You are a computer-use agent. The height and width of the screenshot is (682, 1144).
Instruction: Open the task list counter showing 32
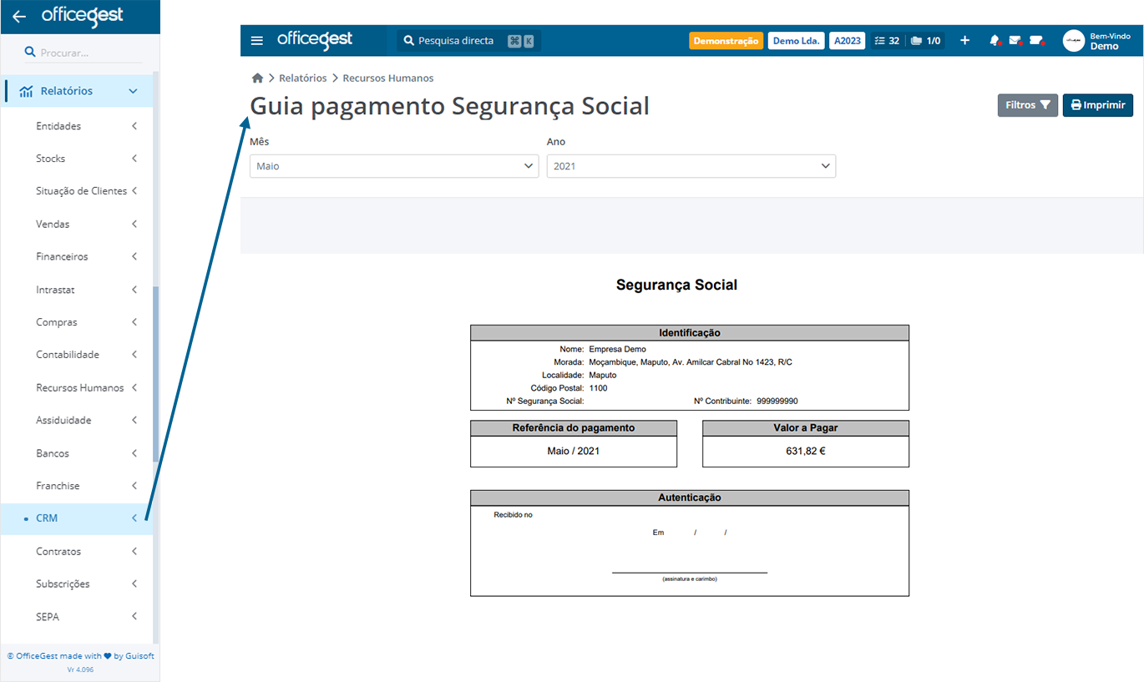887,40
